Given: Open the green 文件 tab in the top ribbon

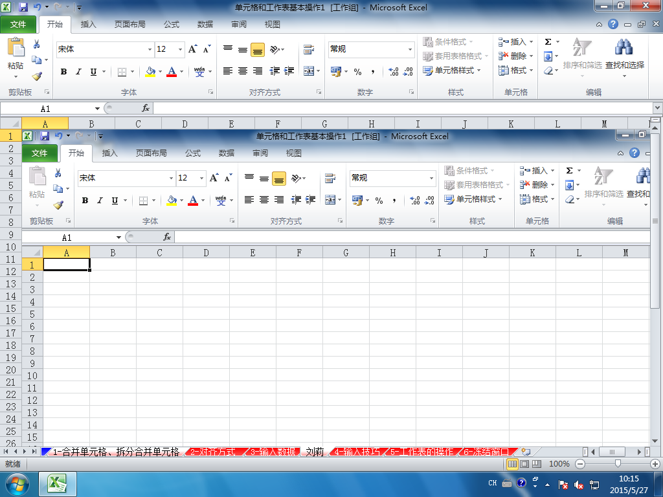Looking at the screenshot, I should coord(17,25).
